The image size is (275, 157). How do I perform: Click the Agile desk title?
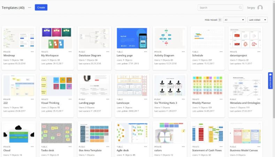click(123, 150)
